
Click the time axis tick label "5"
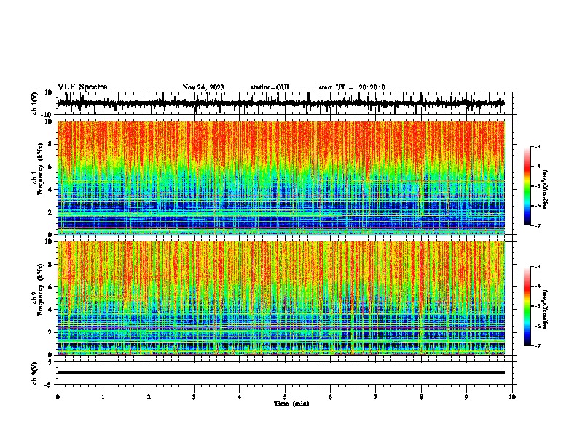(285, 397)
